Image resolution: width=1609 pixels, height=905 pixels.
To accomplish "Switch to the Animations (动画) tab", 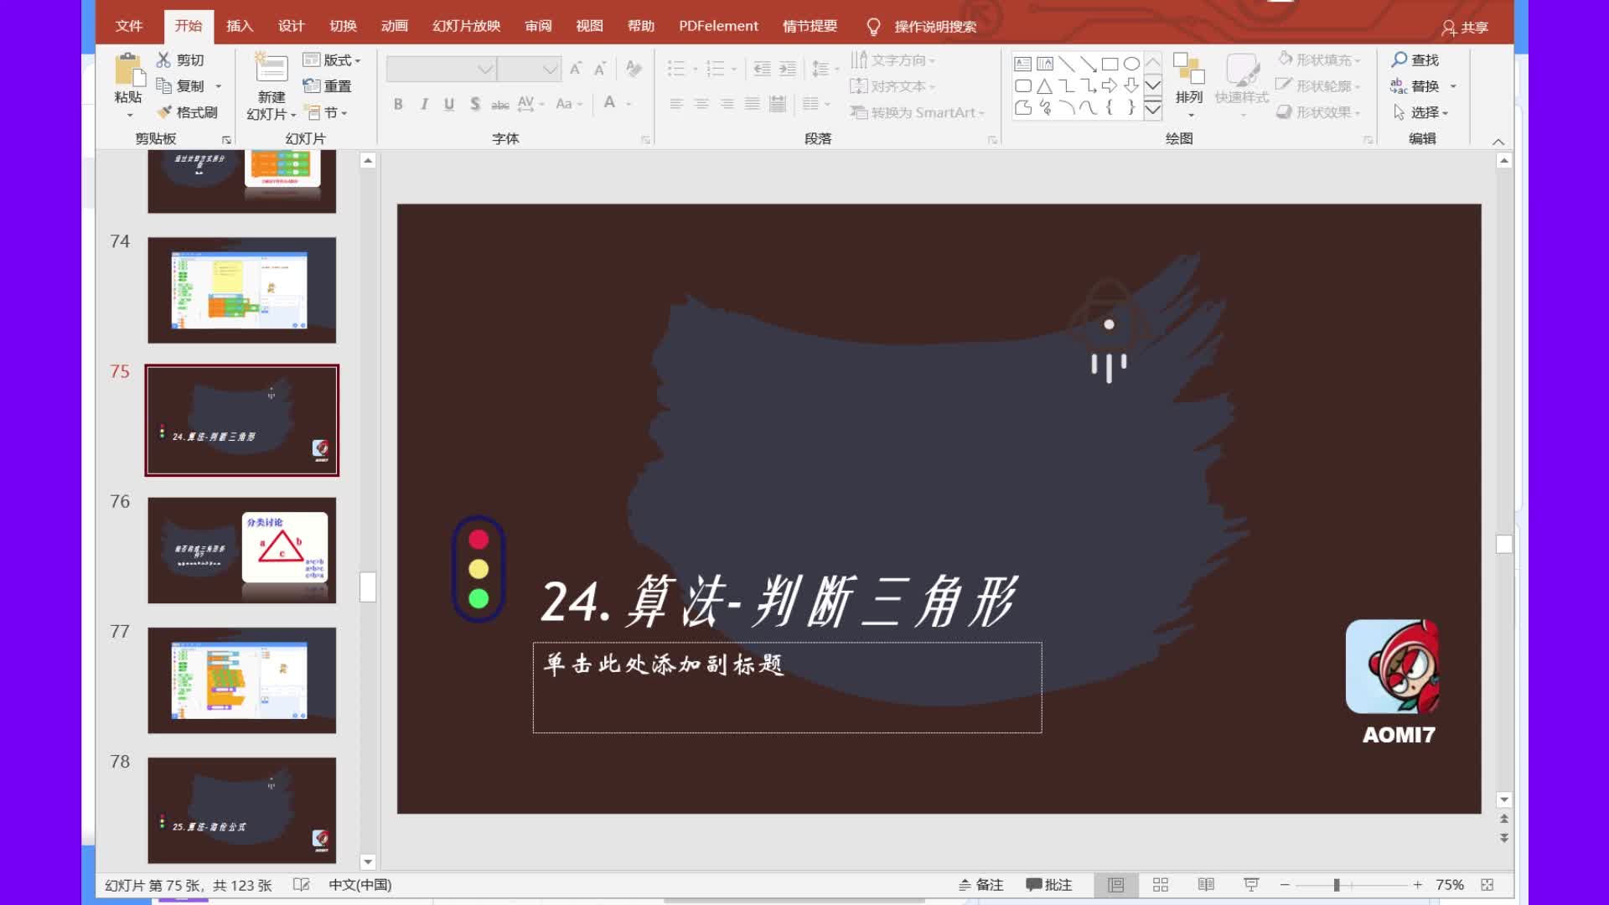I will [395, 26].
